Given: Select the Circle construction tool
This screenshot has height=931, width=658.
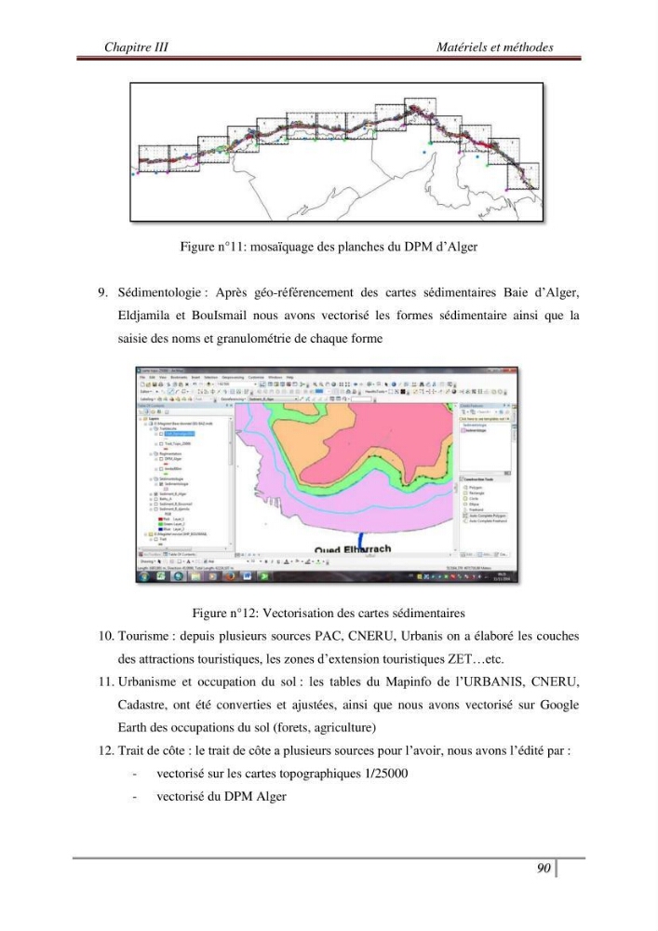Looking at the screenshot, I should point(472,499).
